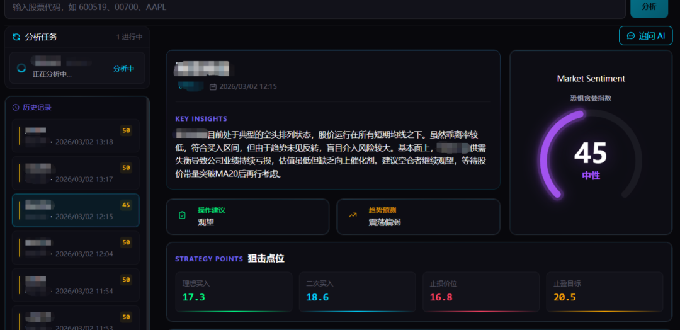Select history record dated 2026/03/02 13:17
This screenshot has width=680, height=330.
(76, 173)
